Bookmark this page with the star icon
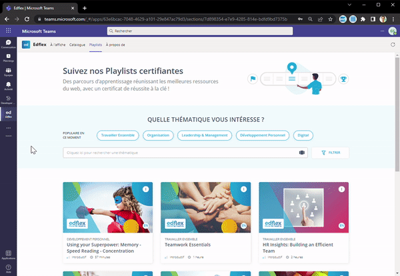The image size is (400, 276). click(331, 19)
